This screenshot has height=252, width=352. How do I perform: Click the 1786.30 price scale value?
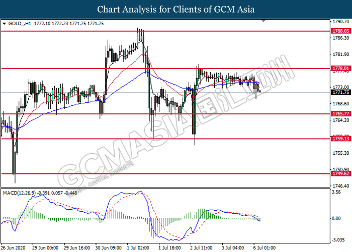pos(341,38)
